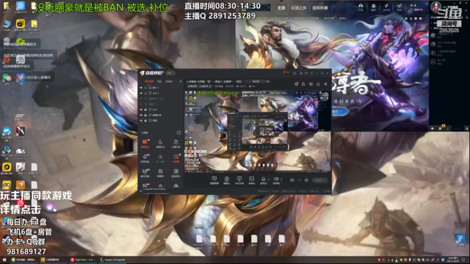This screenshot has height=264, width=470.
Task: Click the bell notification icon in streaming app
Action: pos(318,84)
